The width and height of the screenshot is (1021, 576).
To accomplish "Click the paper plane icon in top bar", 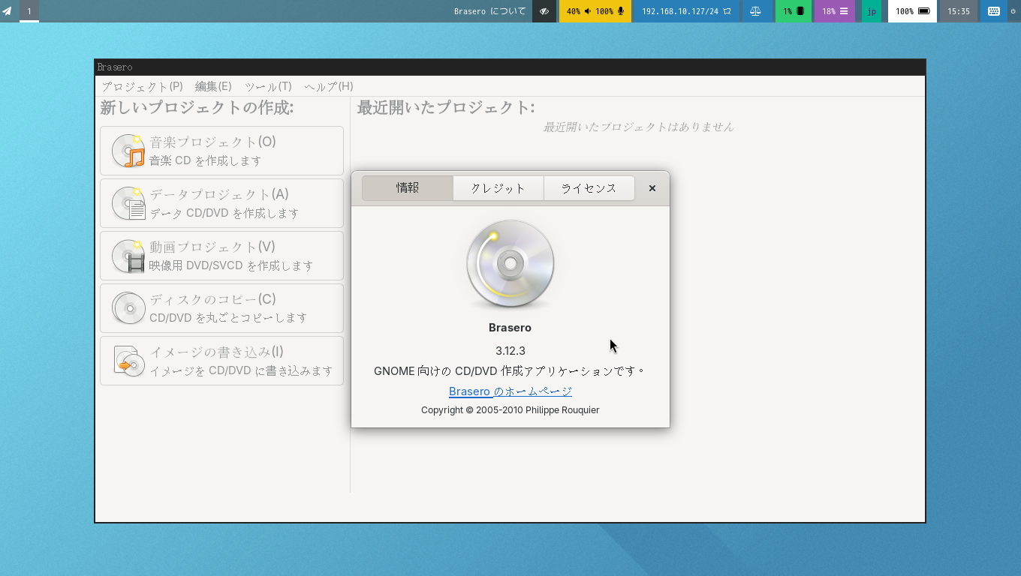I will pos(8,11).
